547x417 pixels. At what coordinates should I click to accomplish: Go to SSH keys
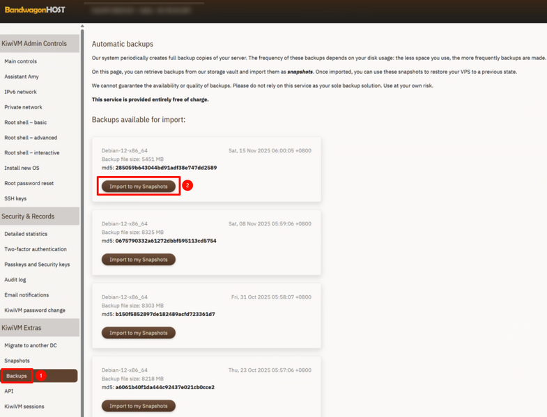click(15, 198)
